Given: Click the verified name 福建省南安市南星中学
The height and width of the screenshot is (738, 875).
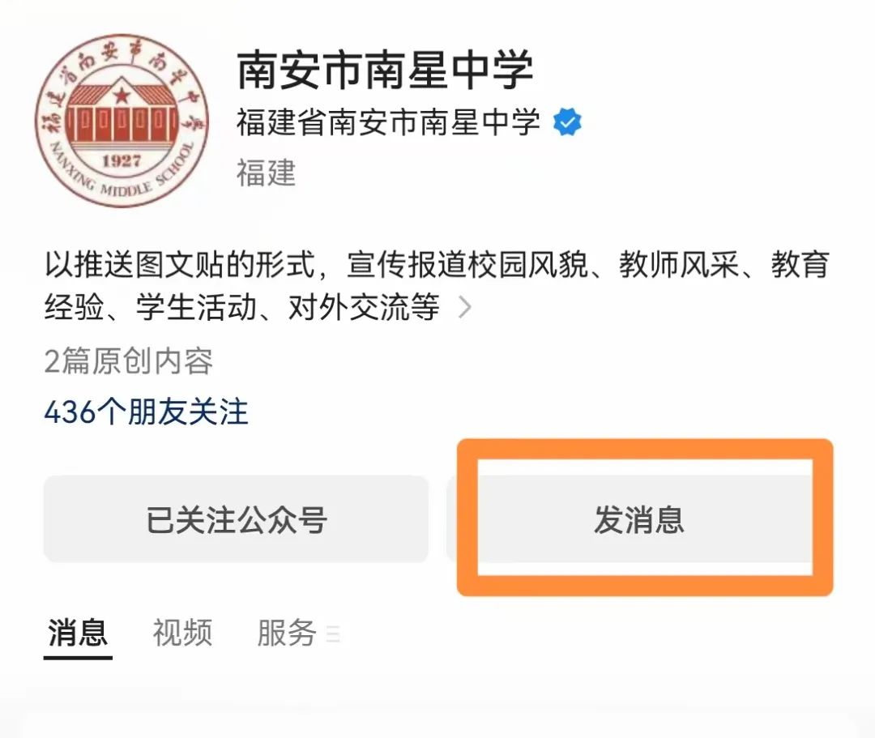Looking at the screenshot, I should (388, 122).
